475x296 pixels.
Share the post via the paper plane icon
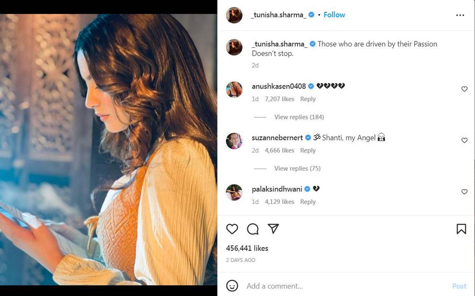pos(273,229)
